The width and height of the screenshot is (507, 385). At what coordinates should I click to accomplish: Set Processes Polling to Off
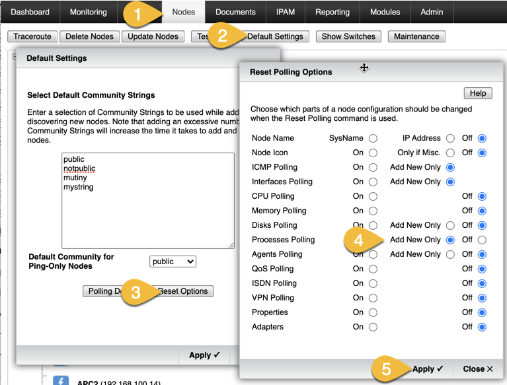(x=482, y=240)
